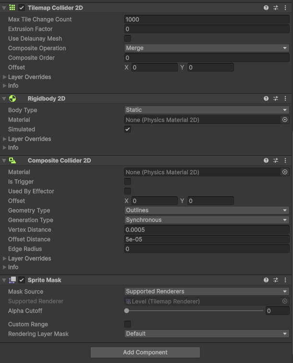Expand Layer Overrides under Composite Collider 2D
Viewport: 293px width, 363px height.
(x=4, y=258)
